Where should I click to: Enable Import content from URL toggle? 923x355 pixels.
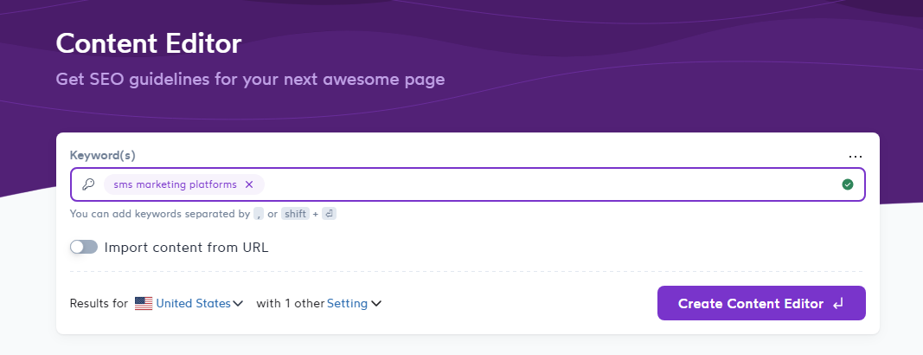84,247
